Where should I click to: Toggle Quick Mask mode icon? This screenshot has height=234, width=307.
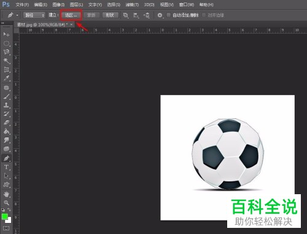[6, 228]
